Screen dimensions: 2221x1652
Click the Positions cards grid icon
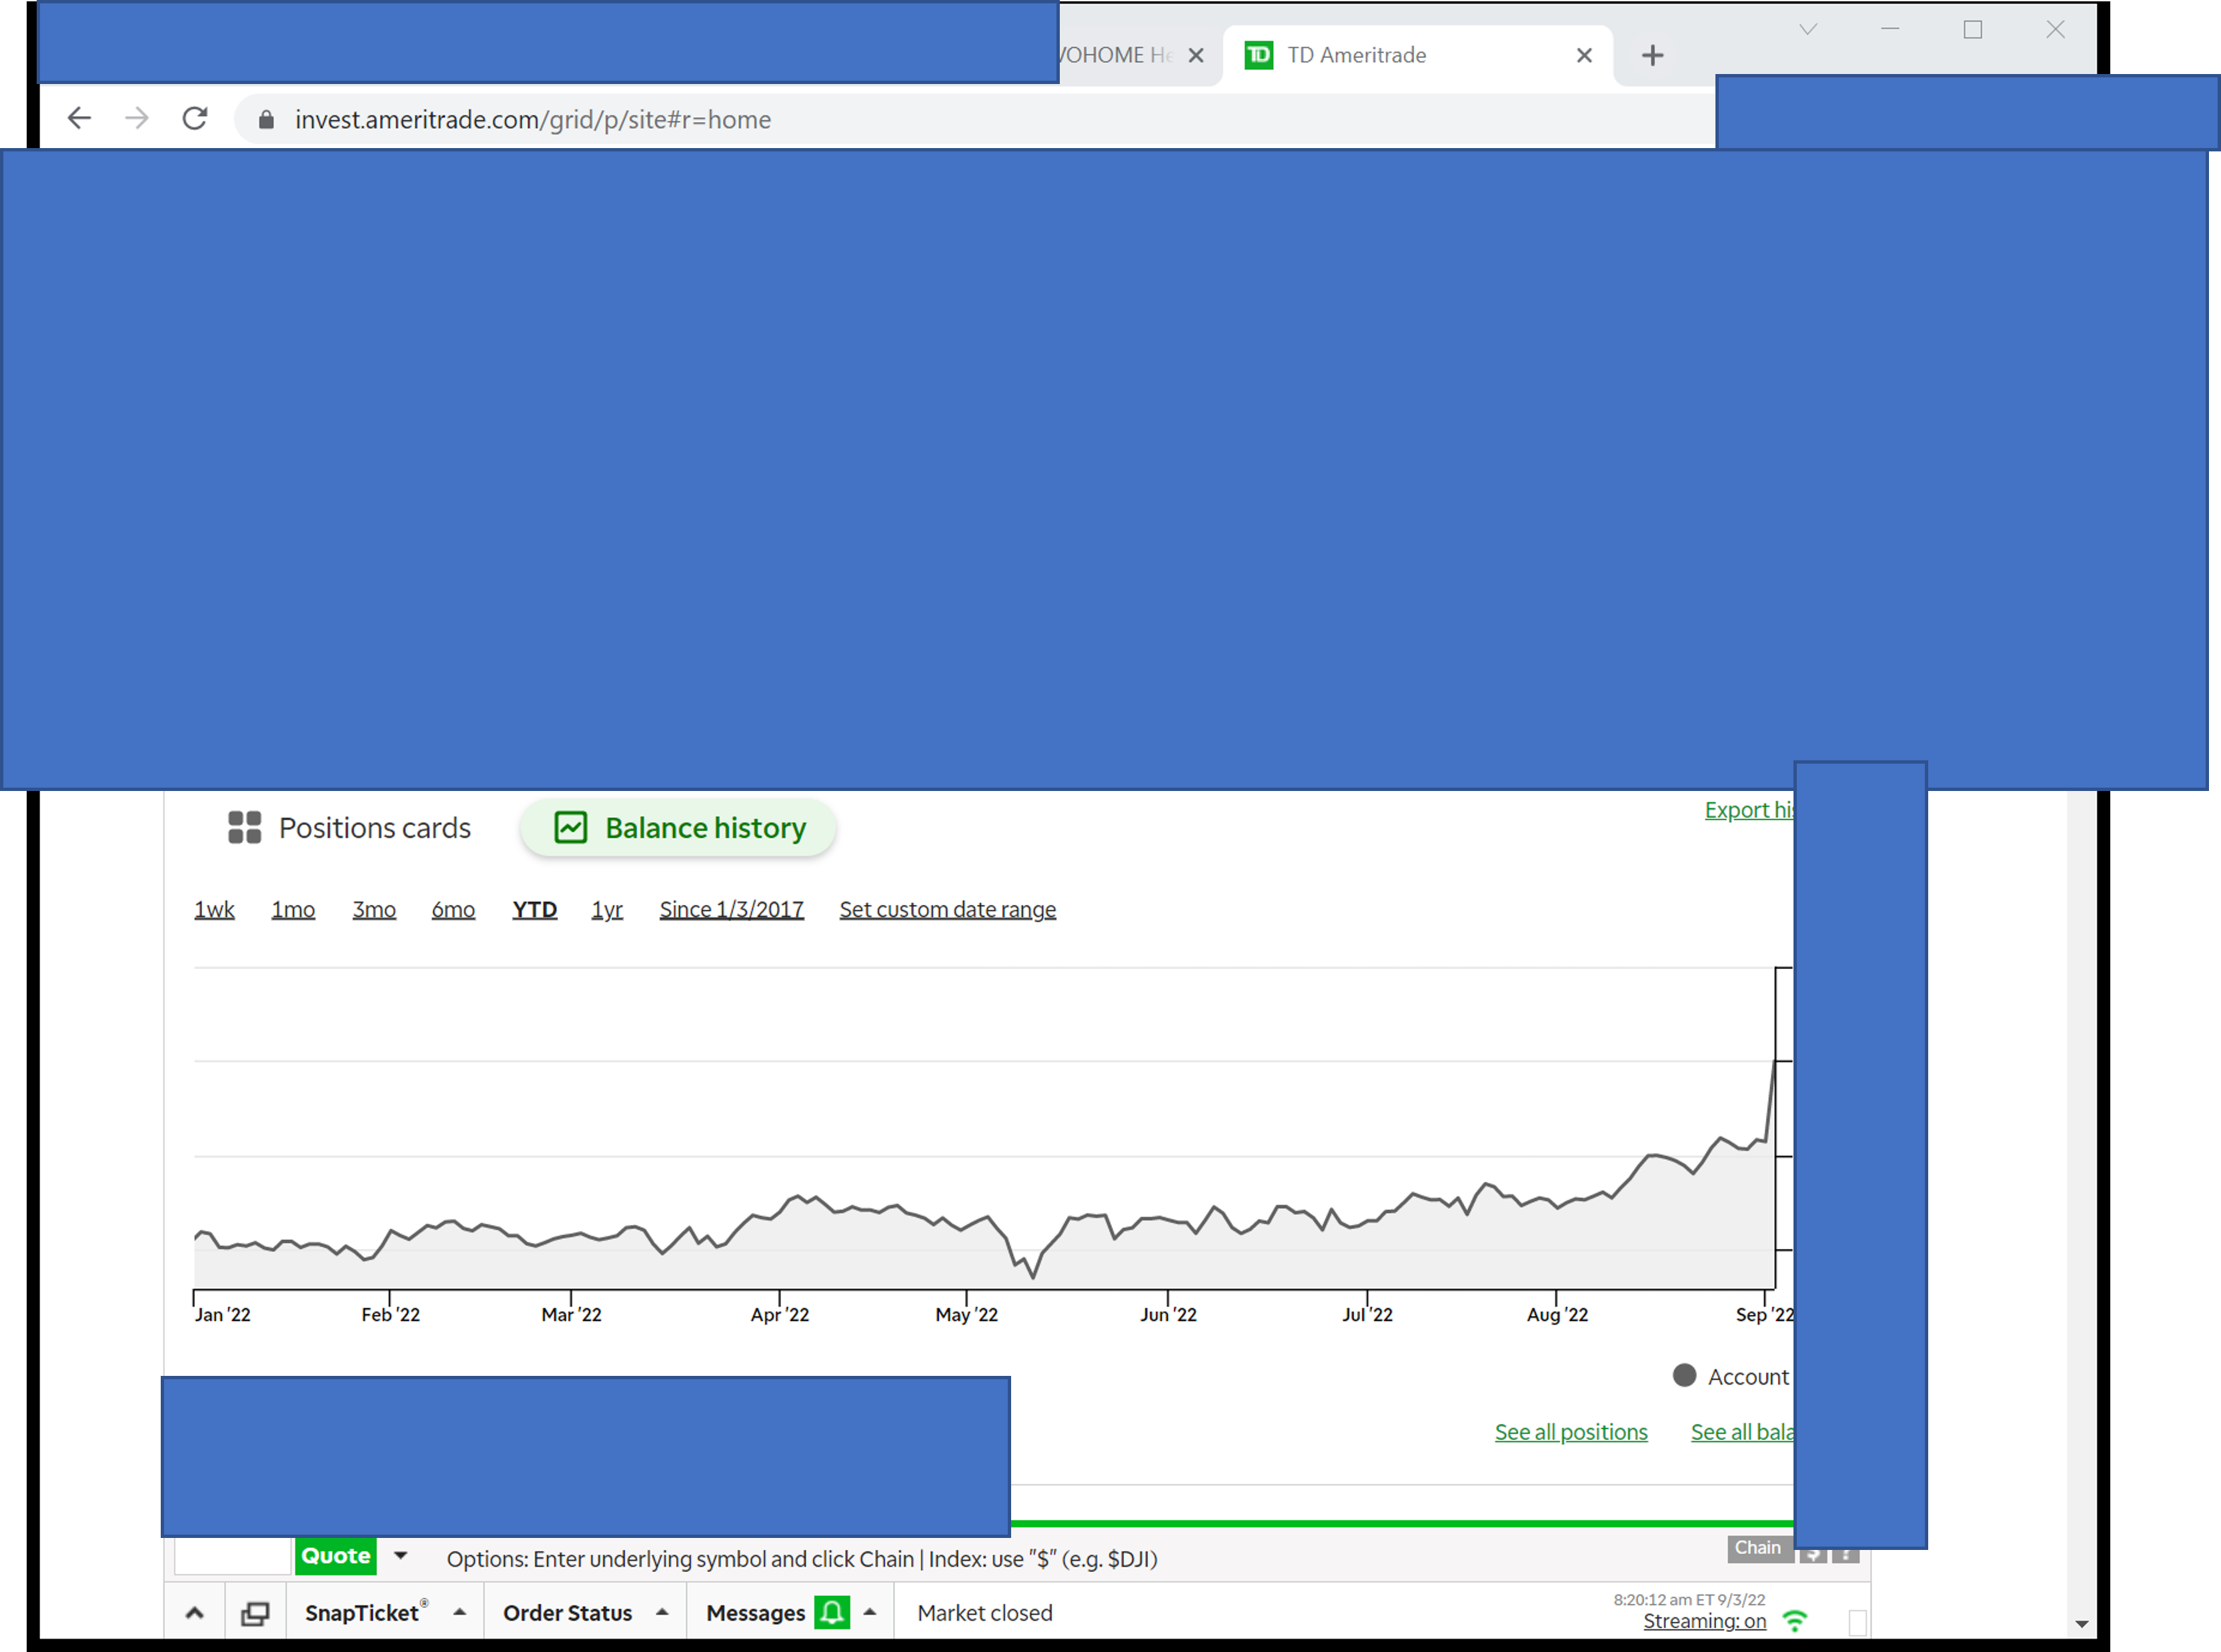[244, 827]
